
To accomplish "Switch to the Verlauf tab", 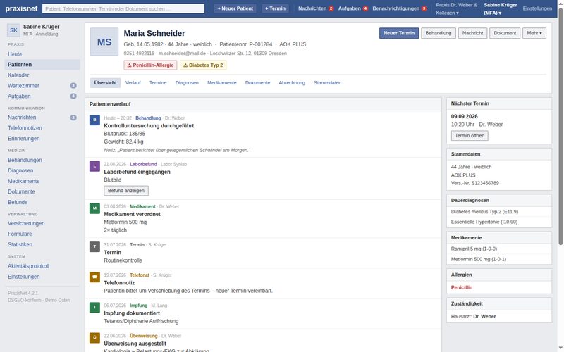I will 133,82.
